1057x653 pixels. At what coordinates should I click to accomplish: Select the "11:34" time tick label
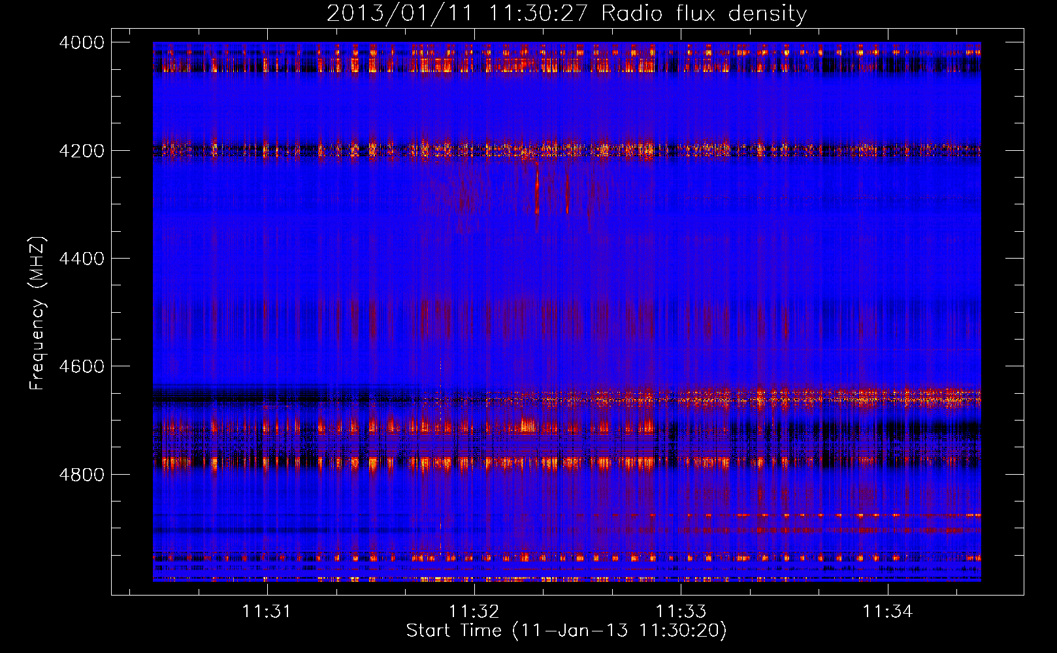[888, 611]
